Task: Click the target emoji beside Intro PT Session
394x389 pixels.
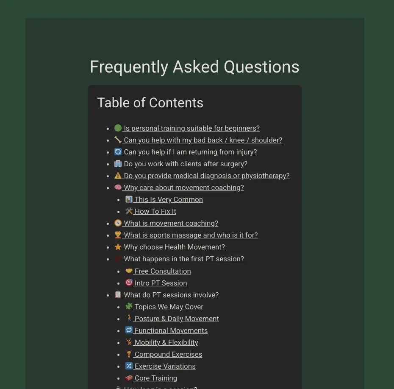Action: click(129, 283)
